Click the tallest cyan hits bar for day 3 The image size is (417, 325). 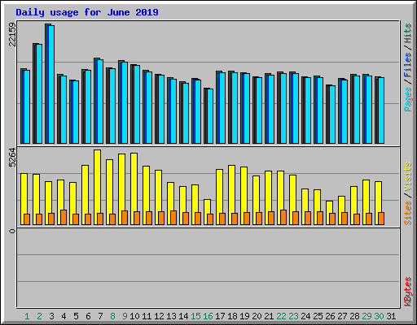(51, 84)
